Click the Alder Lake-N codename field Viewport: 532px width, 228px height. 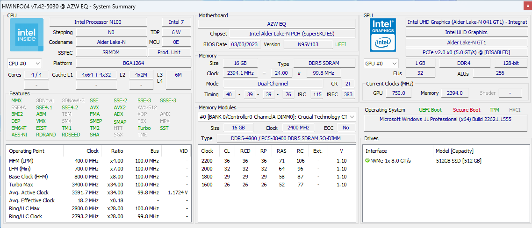point(111,43)
